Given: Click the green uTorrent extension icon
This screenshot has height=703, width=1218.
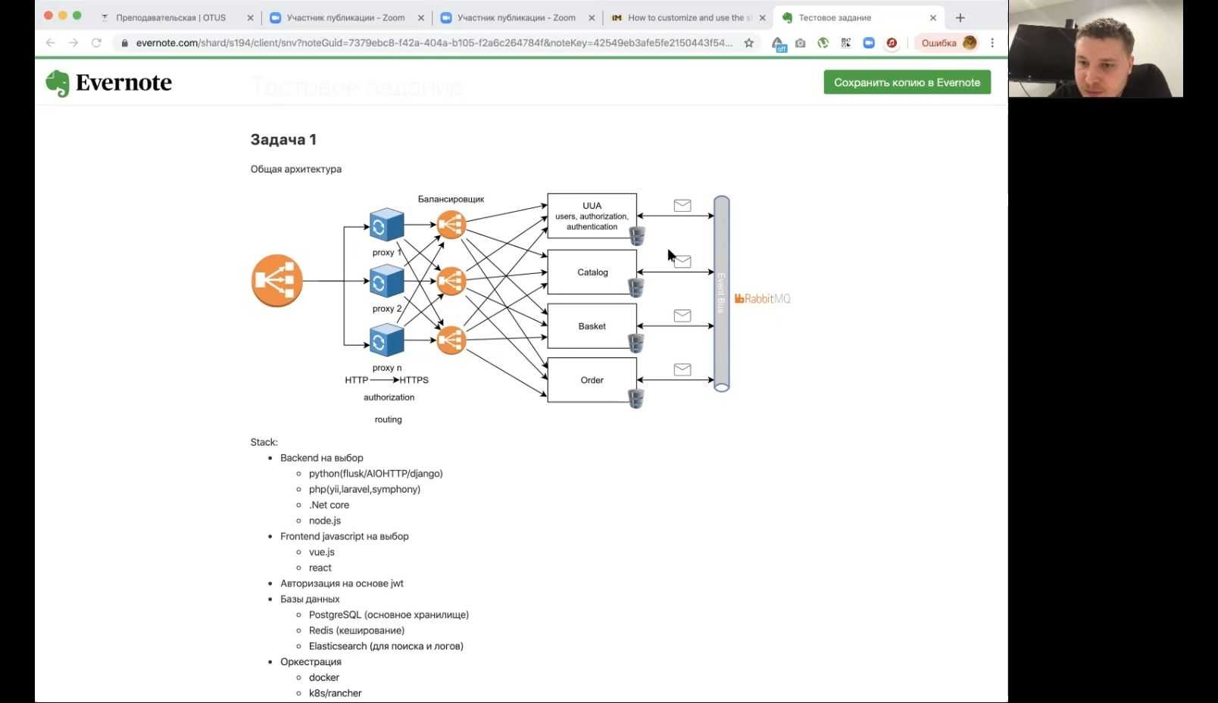Looking at the screenshot, I should point(823,43).
